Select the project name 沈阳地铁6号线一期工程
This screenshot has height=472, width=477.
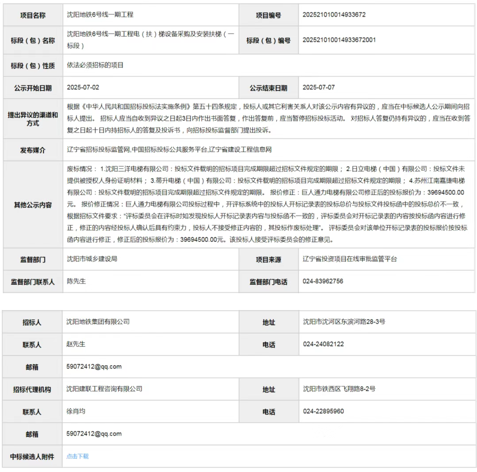coord(100,15)
